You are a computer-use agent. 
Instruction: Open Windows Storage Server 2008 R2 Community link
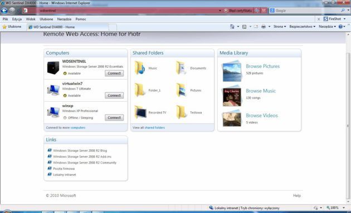point(85,163)
